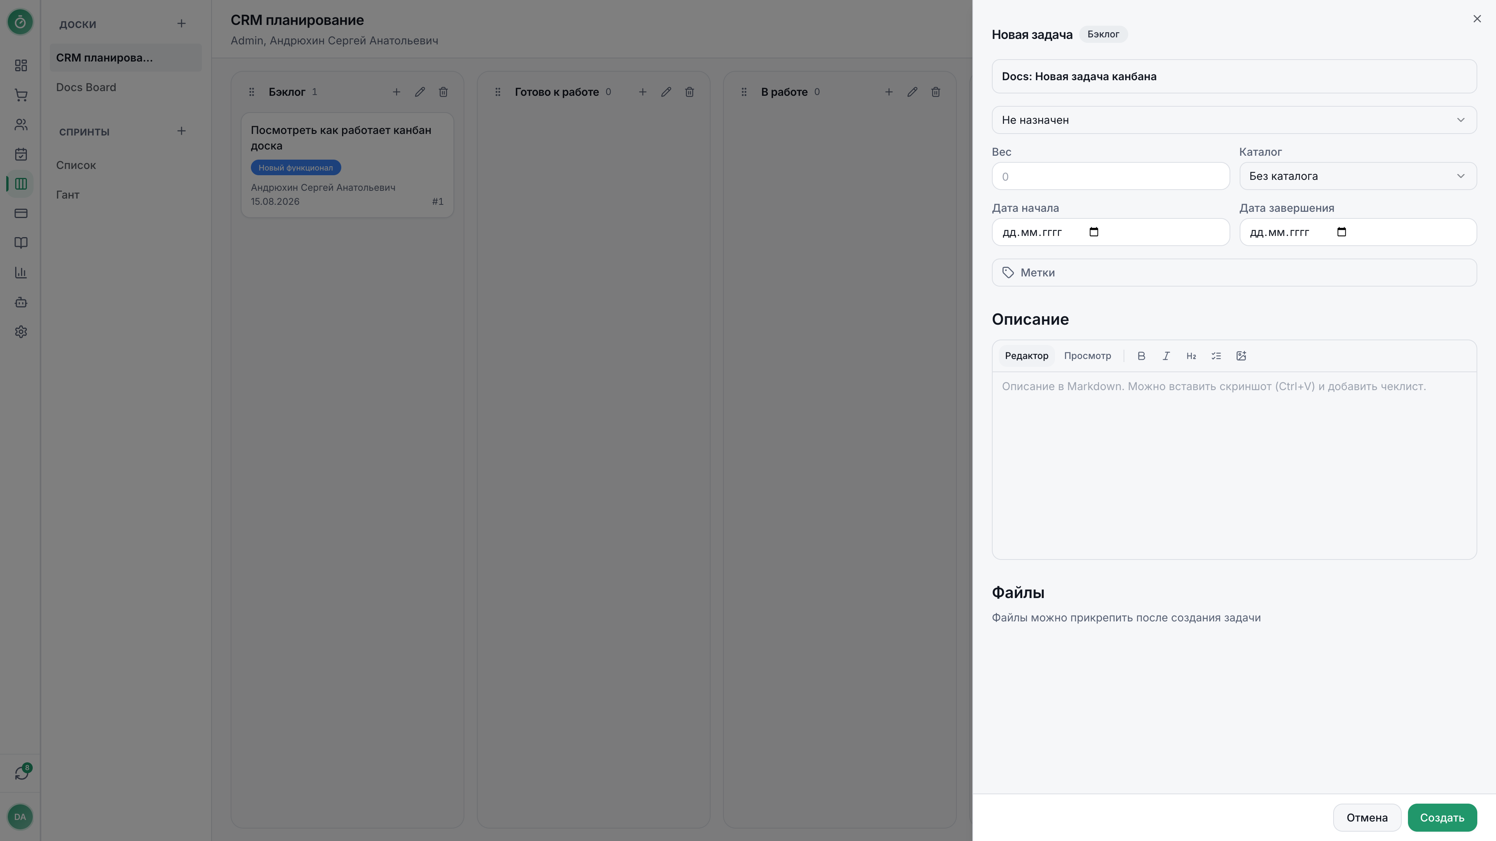Open settings gear in sidebar
This screenshot has width=1496, height=841.
pos(21,332)
